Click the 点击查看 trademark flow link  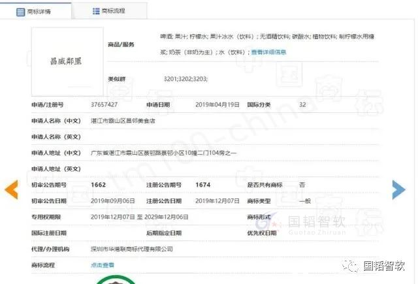(103, 265)
